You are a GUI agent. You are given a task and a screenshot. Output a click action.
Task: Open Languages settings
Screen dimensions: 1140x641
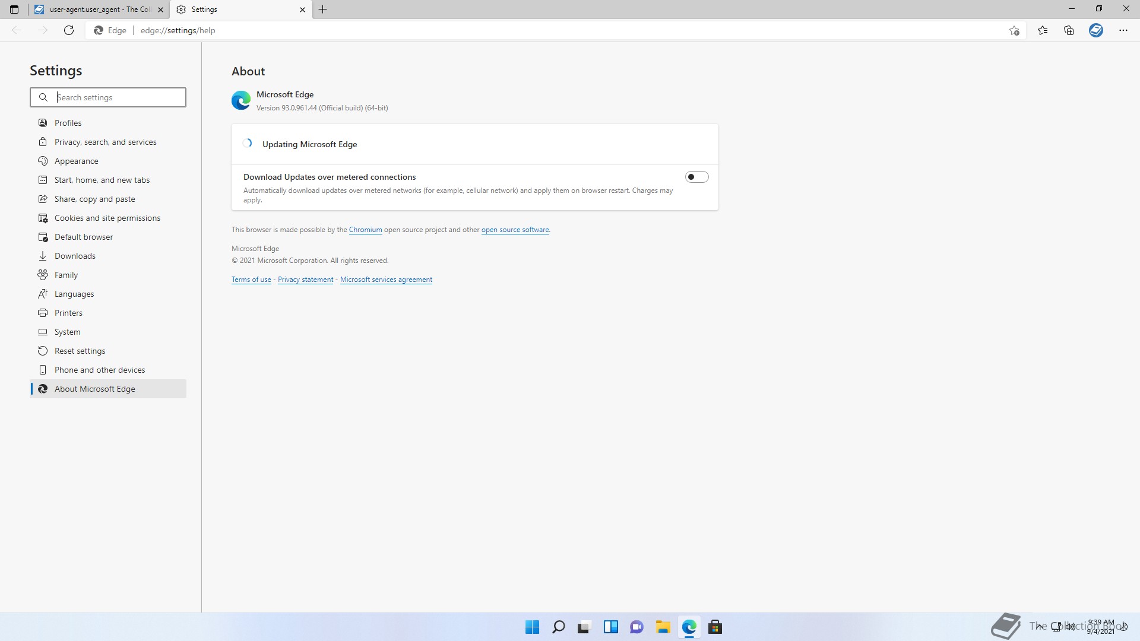click(x=108, y=294)
